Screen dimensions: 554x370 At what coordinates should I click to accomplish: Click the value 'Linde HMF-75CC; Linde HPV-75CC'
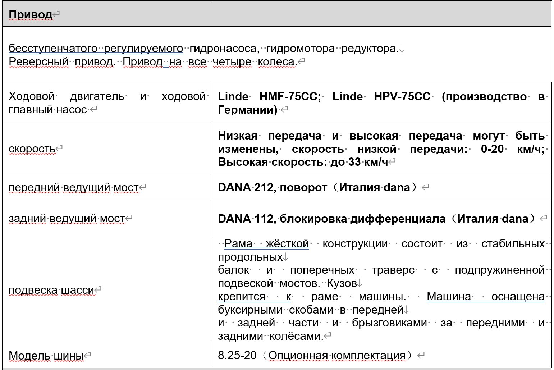tap(324, 96)
